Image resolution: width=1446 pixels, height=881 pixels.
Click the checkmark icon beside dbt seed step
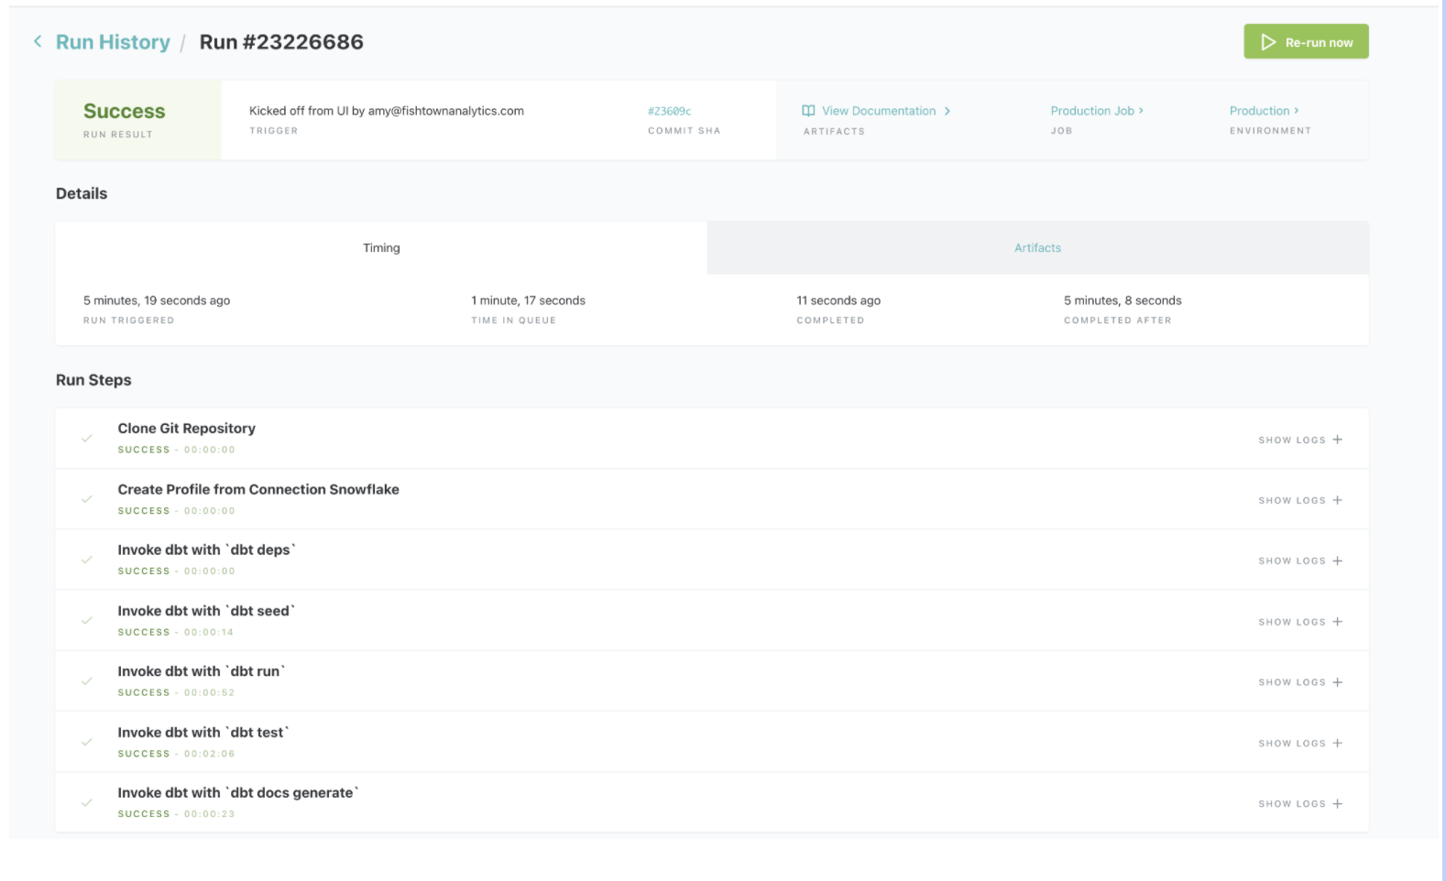coord(87,621)
